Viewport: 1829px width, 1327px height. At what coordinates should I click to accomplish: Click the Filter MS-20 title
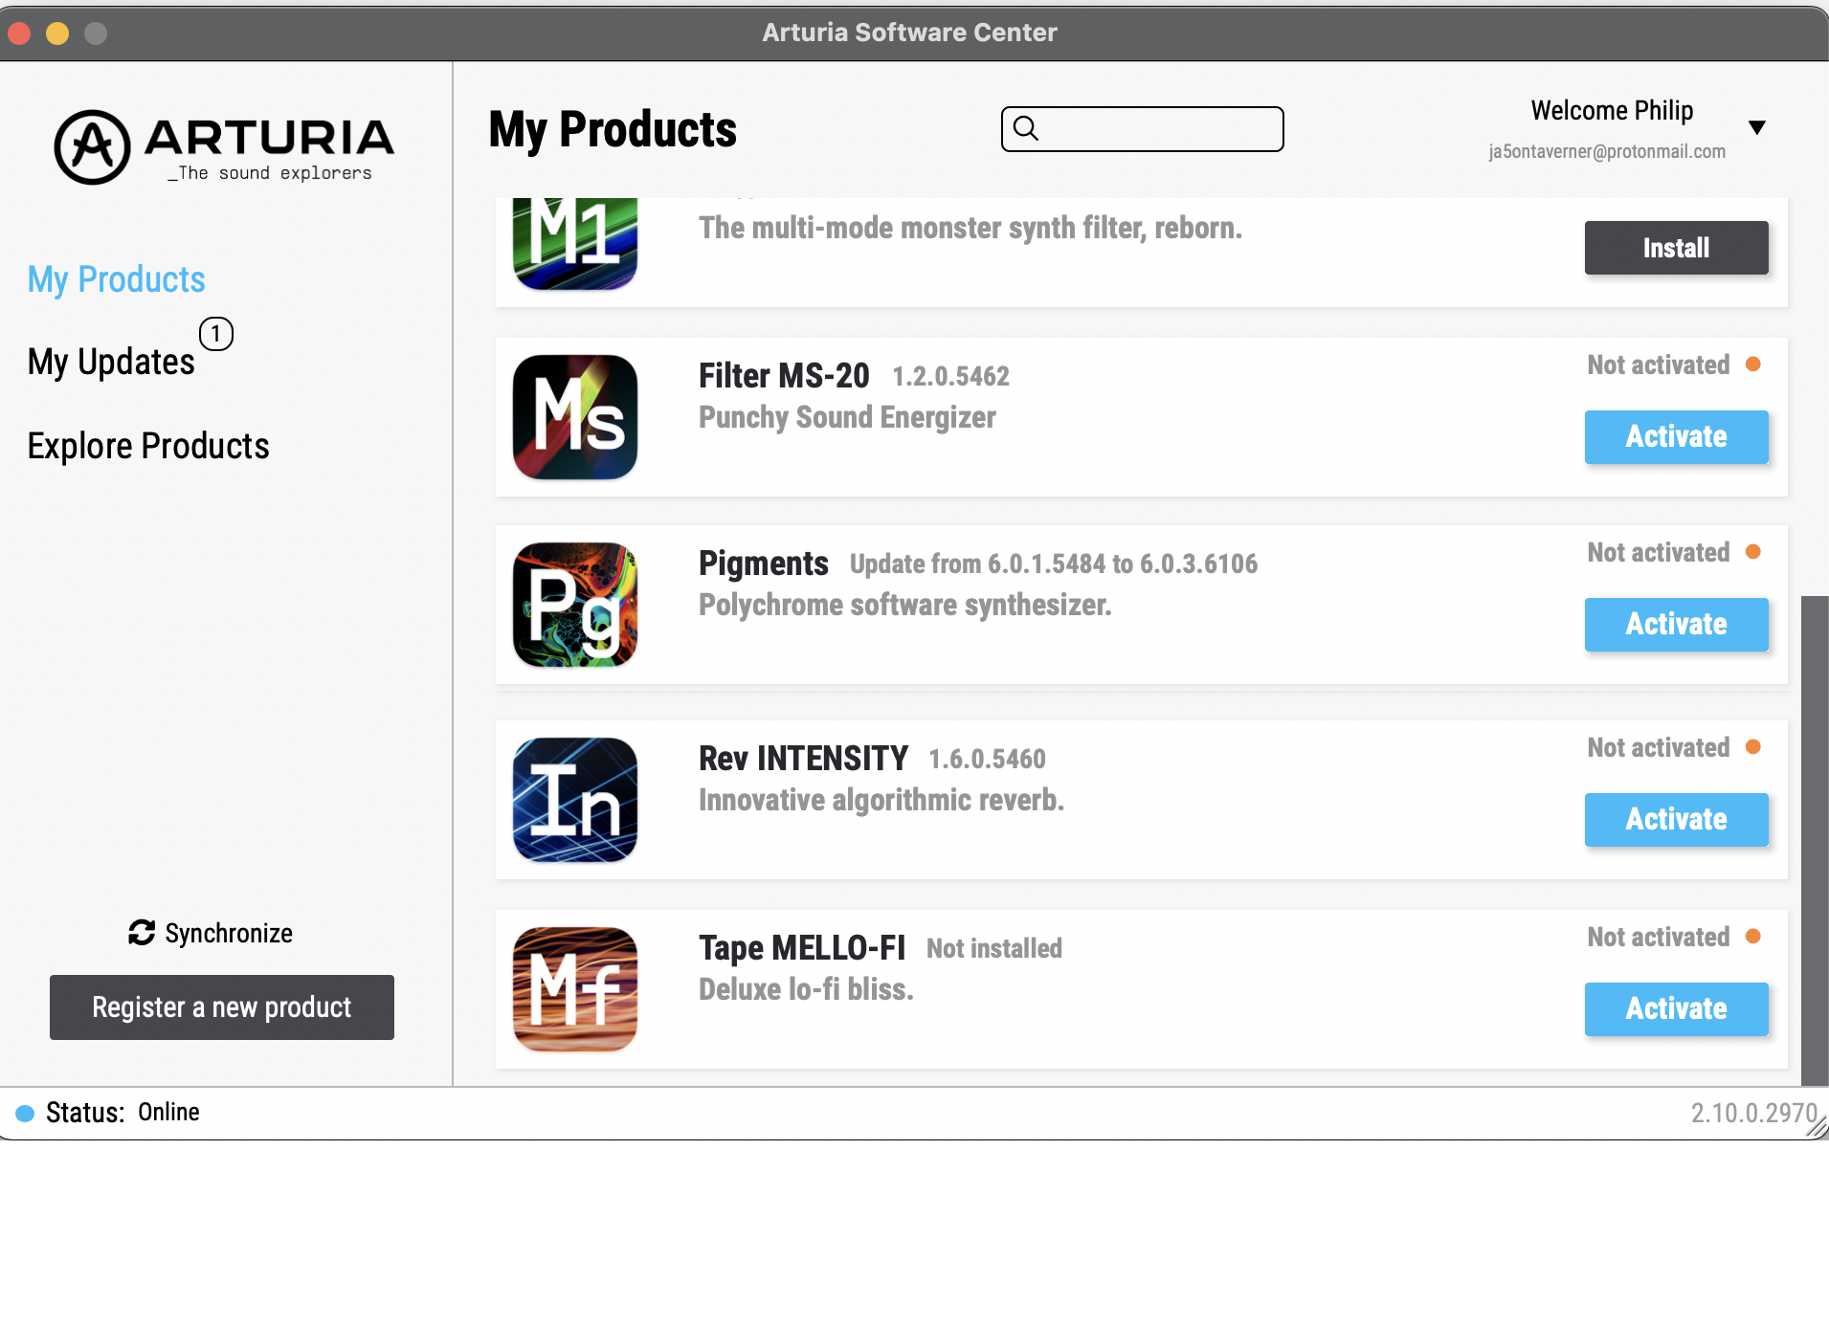click(x=784, y=376)
